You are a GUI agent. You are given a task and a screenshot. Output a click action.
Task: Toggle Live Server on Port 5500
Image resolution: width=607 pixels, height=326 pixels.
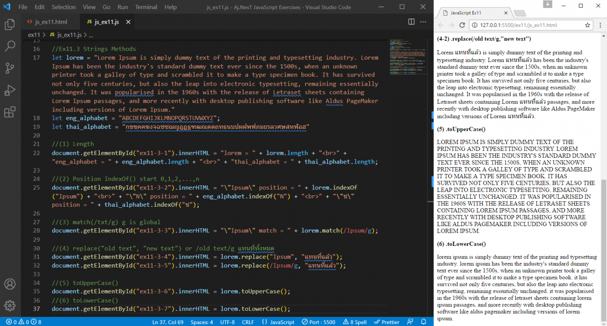coord(319,322)
